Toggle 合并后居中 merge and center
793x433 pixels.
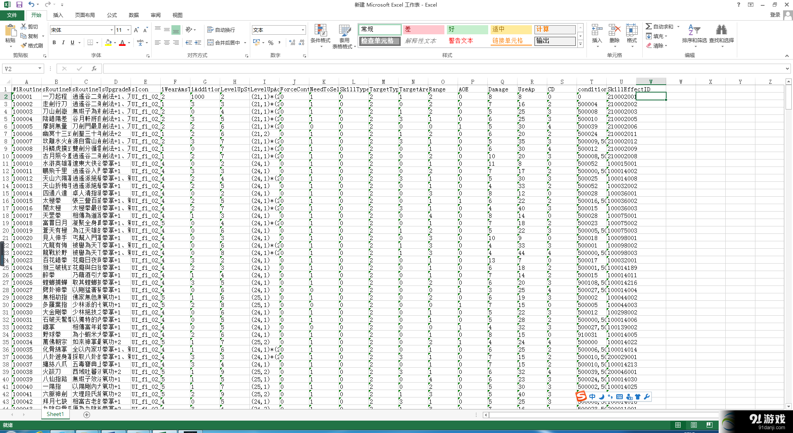click(223, 43)
